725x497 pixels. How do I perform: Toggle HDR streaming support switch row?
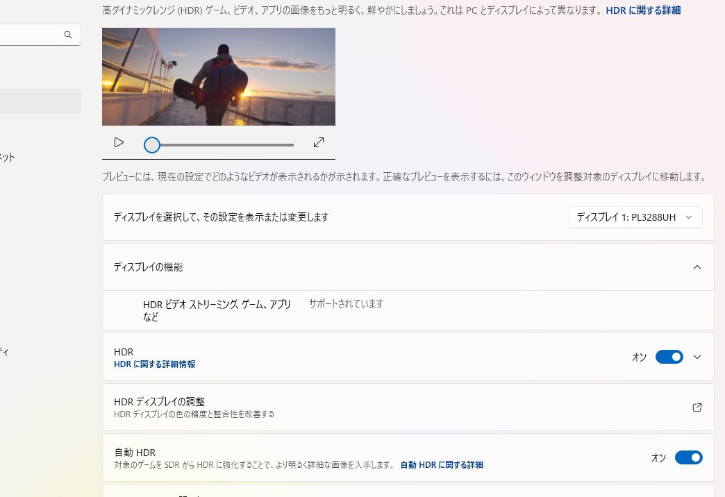(408, 310)
